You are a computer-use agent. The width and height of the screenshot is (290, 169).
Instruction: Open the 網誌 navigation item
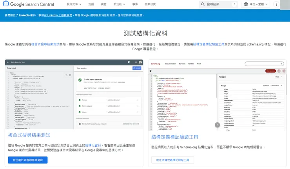(x=103, y=4)
